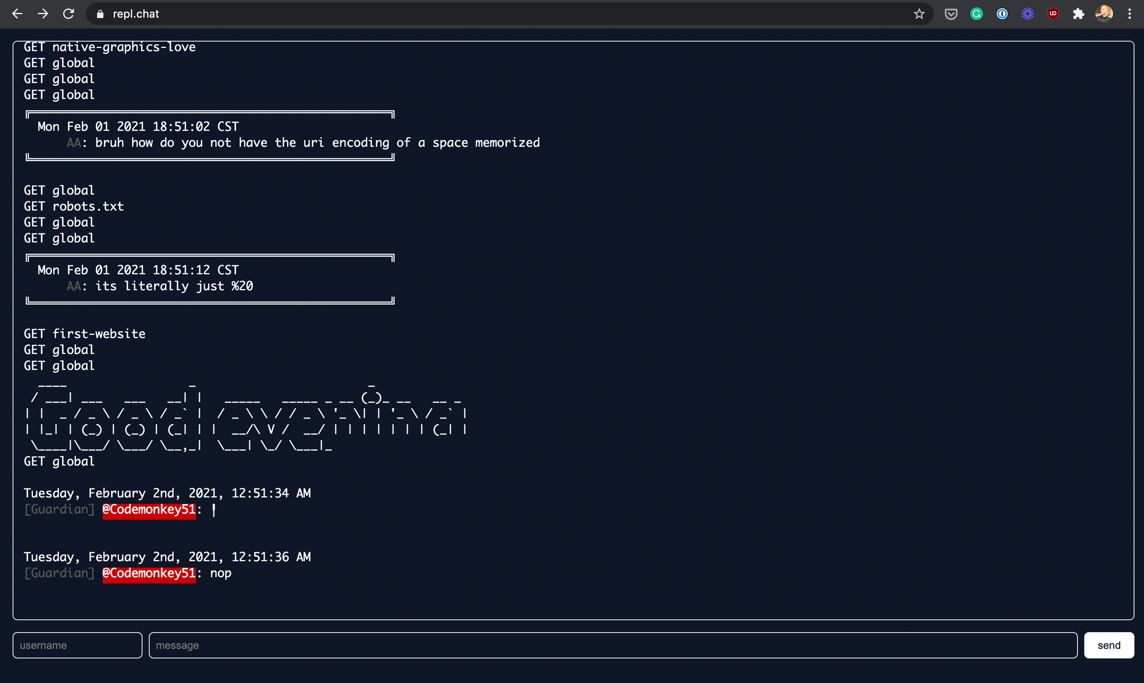Screen dimensions: 1144x683
Task: Click the 'its literally just %20' message
Action: tap(174, 286)
